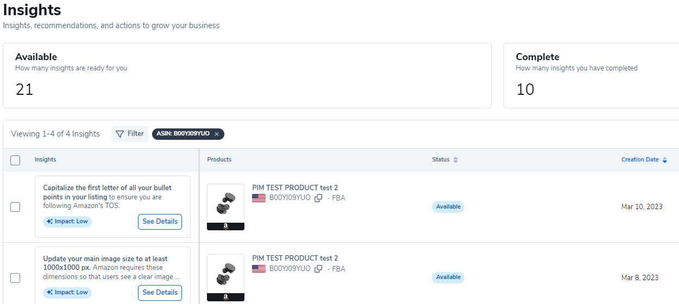
Task: Copy ASIN icon in second product row
Action: tap(318, 269)
